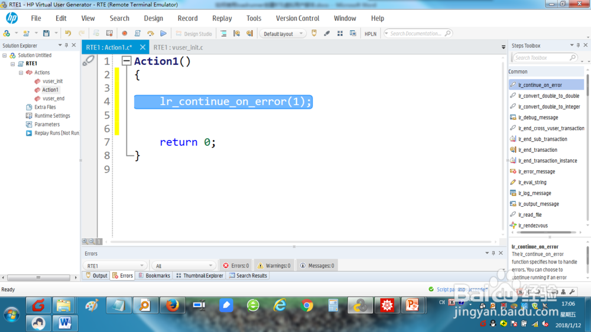The width and height of the screenshot is (591, 332).
Task: Select lr_debug_message in Steps Toolbox
Action: click(x=538, y=118)
